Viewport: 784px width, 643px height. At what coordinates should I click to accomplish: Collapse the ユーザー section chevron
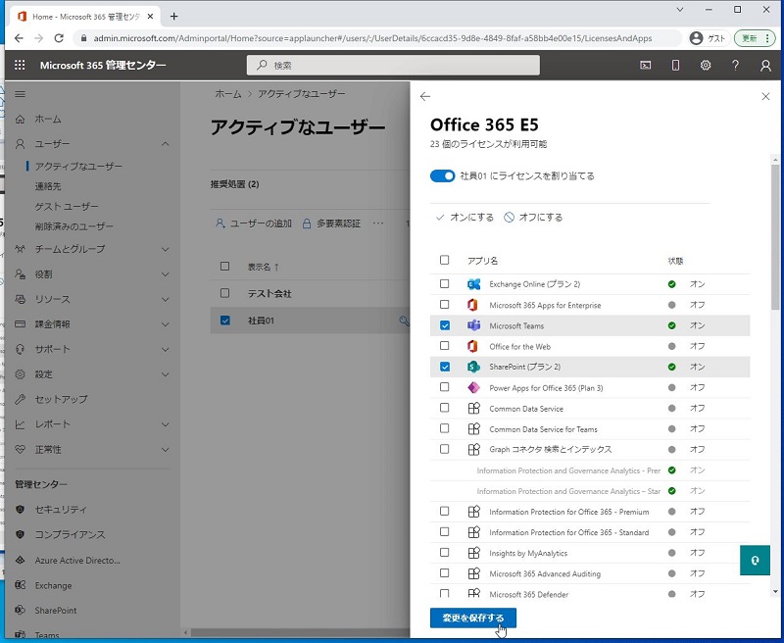166,144
